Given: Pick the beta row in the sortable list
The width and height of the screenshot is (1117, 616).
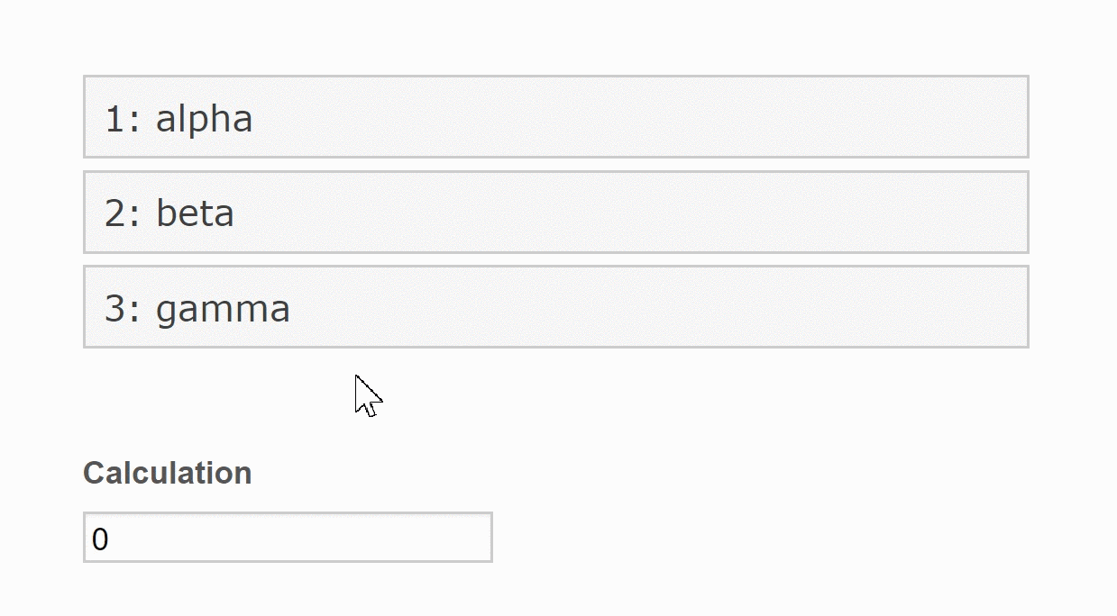Looking at the screenshot, I should [555, 212].
